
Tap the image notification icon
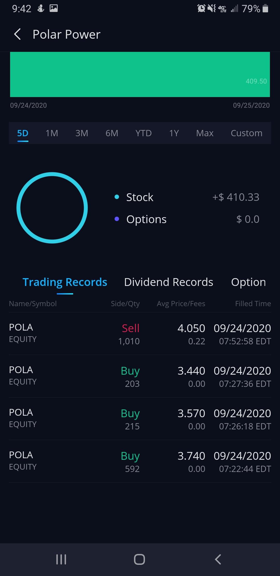click(x=54, y=9)
